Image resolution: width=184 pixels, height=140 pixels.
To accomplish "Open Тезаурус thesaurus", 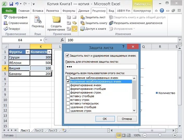I will click(x=12, y=29).
